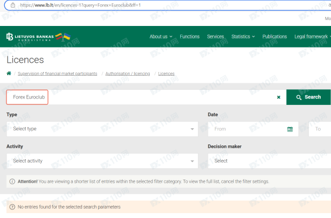
Task: Open the Services menu item
Action: (215, 37)
